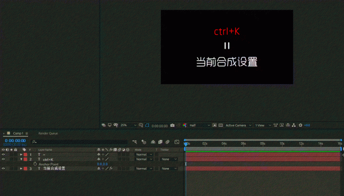The image size is (344, 196).
Task: Toggle shy switch on ctrl+K layer
Action: [99, 159]
